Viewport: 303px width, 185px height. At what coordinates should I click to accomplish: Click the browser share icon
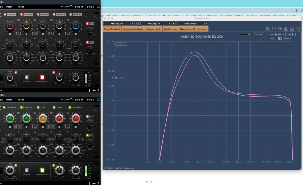click(296, 10)
